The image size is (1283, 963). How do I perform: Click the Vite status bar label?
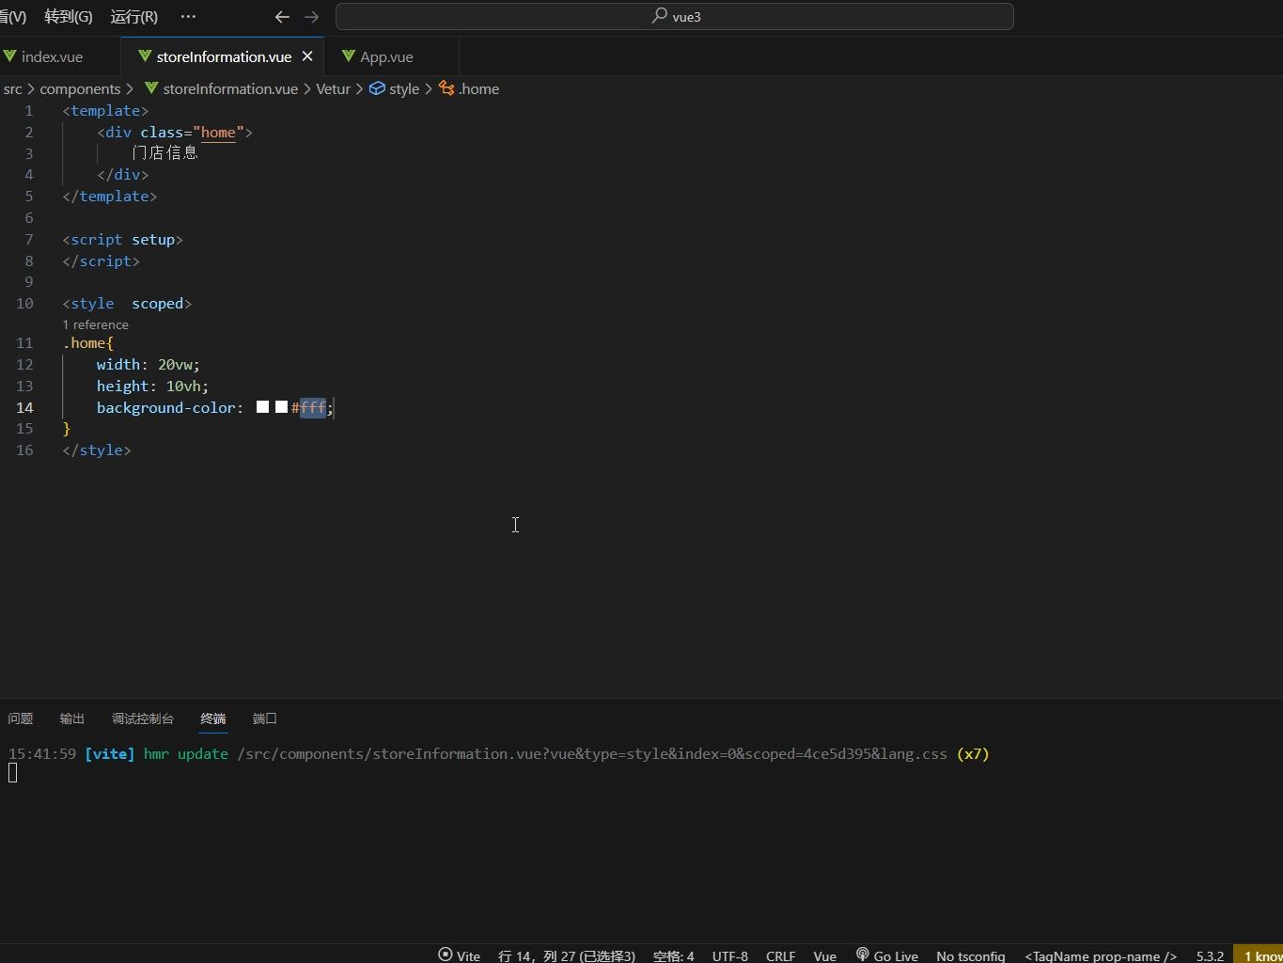click(468, 955)
